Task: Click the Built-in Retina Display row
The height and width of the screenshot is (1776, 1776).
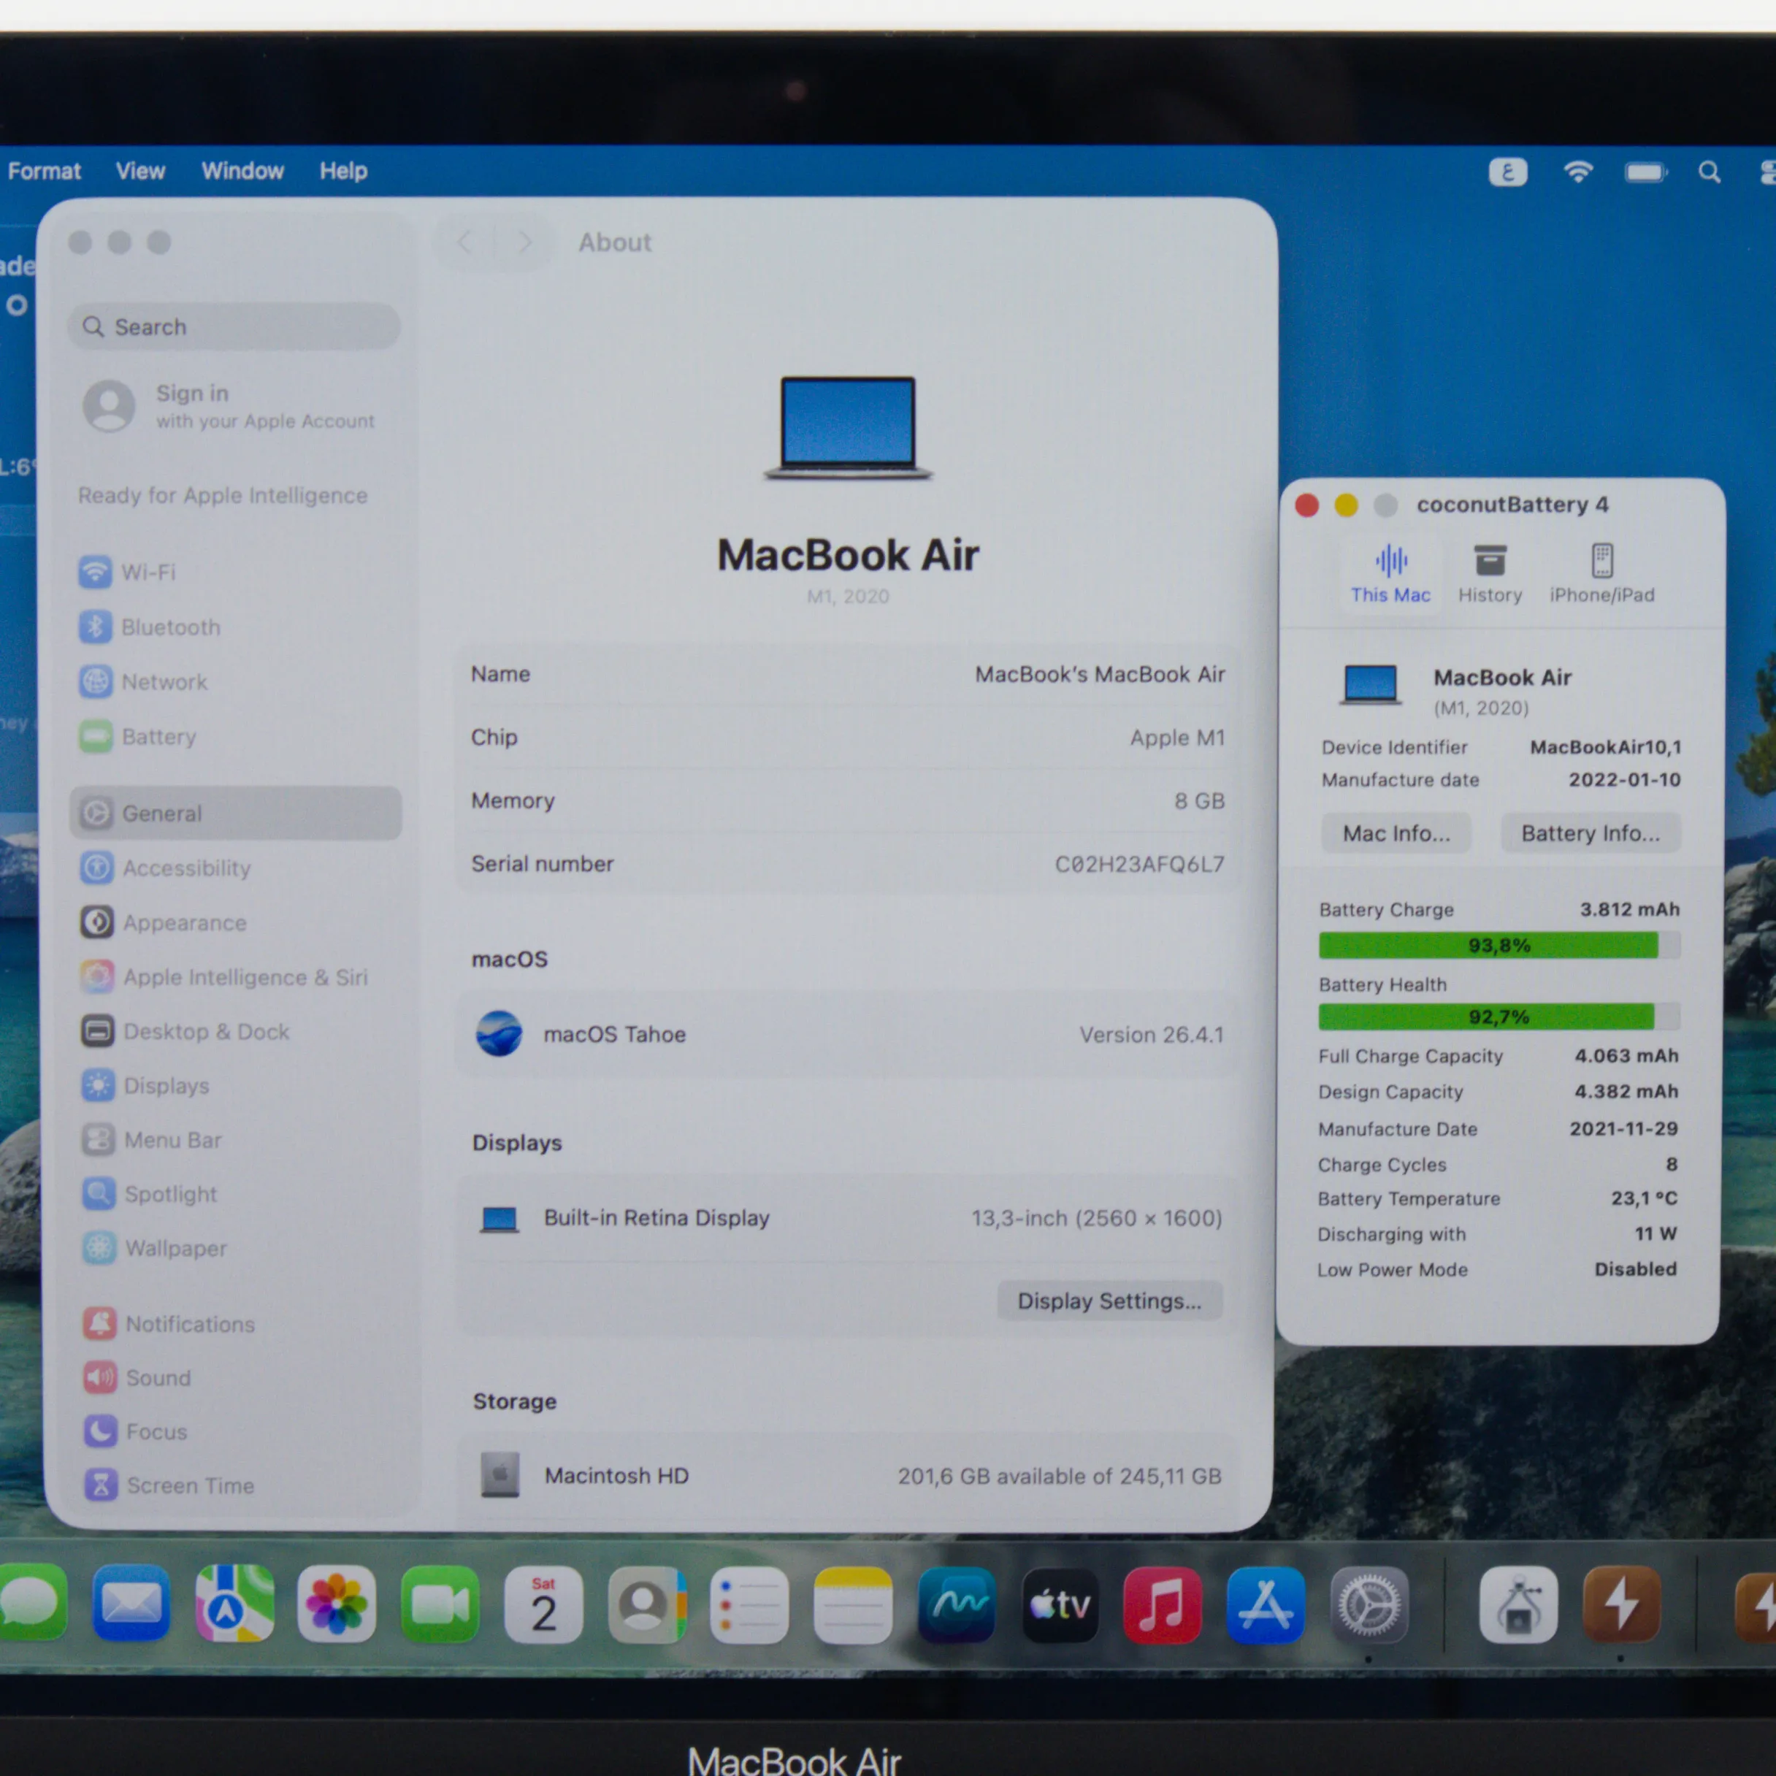Action: tap(848, 1218)
